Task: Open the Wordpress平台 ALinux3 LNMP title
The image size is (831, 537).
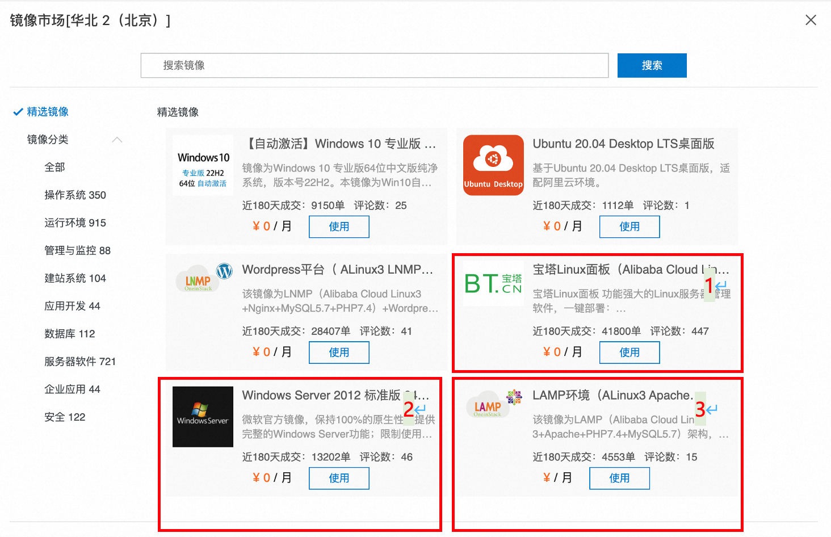Action: point(338,270)
